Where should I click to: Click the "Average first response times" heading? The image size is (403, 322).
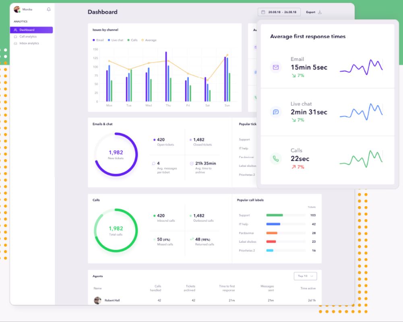[x=308, y=37]
